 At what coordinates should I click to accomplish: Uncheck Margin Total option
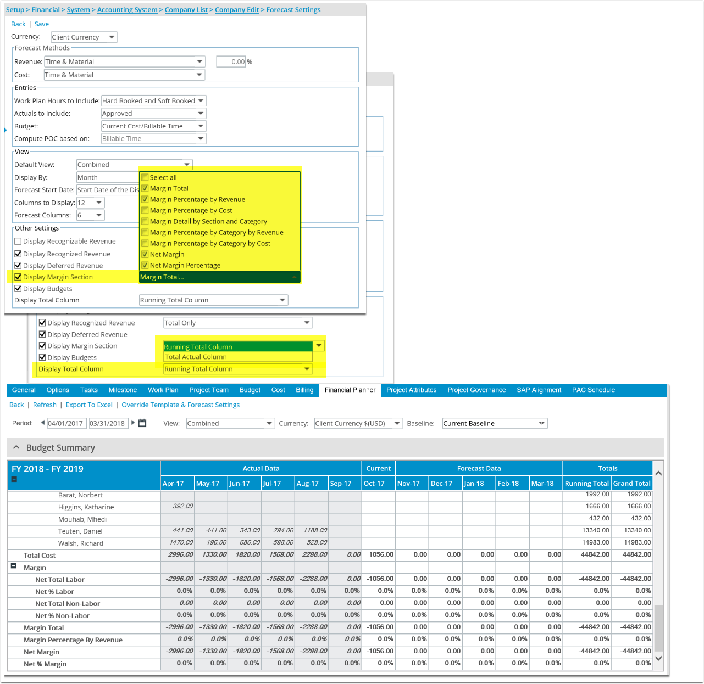[x=145, y=188]
